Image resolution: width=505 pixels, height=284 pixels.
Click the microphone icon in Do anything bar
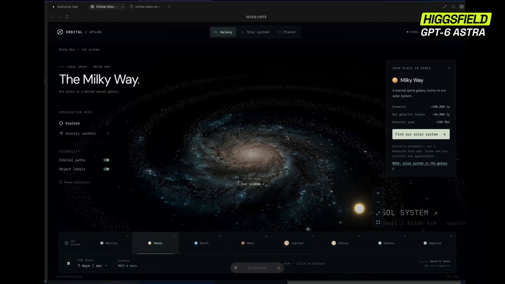coord(279,268)
